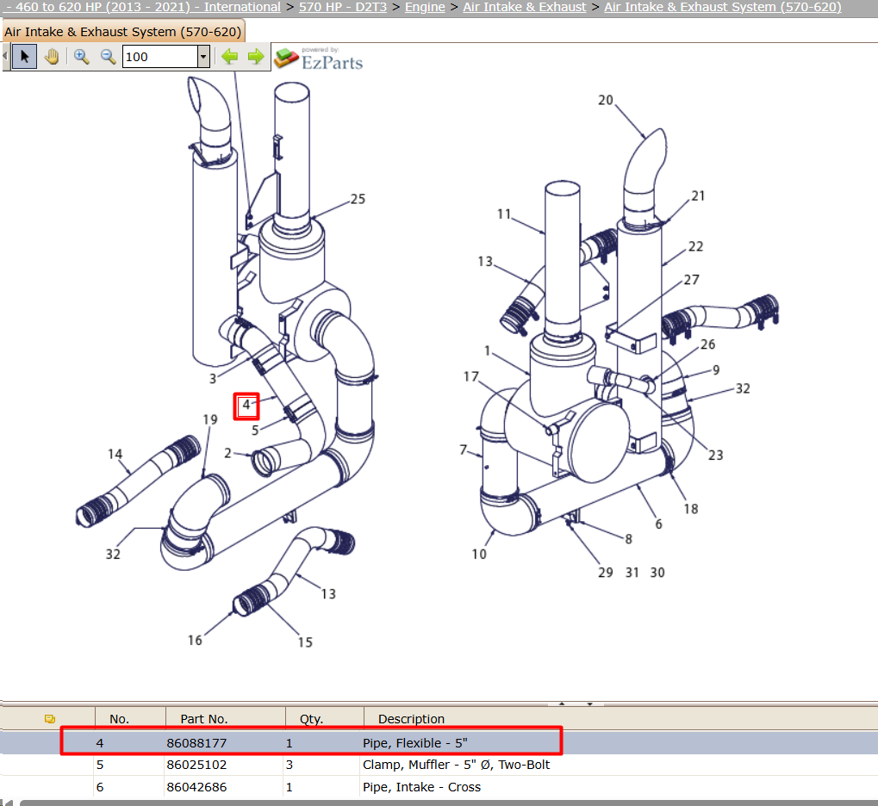
Task: Click callout number 19 in diagram
Action: (210, 420)
